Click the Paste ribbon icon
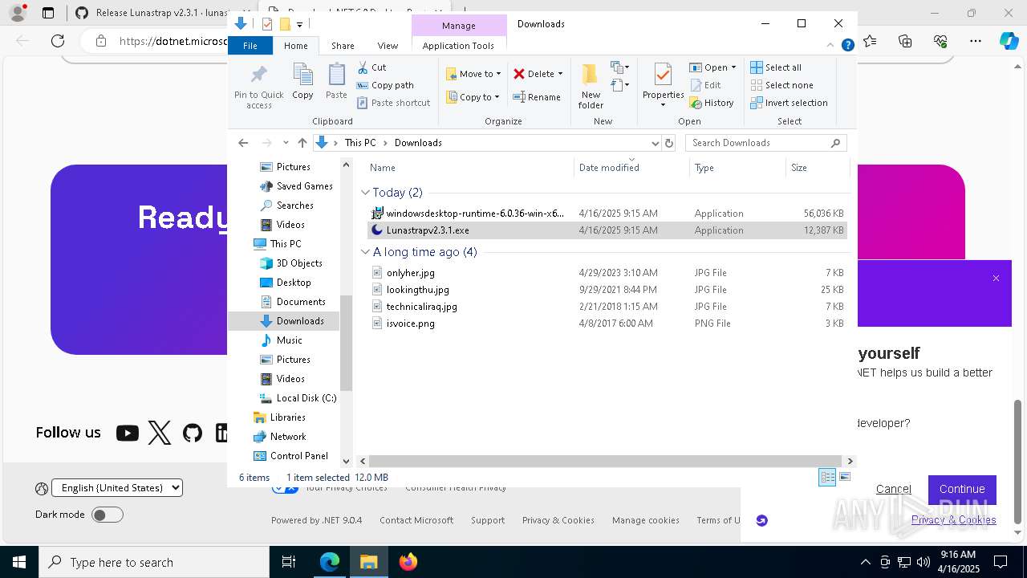 pos(336,82)
